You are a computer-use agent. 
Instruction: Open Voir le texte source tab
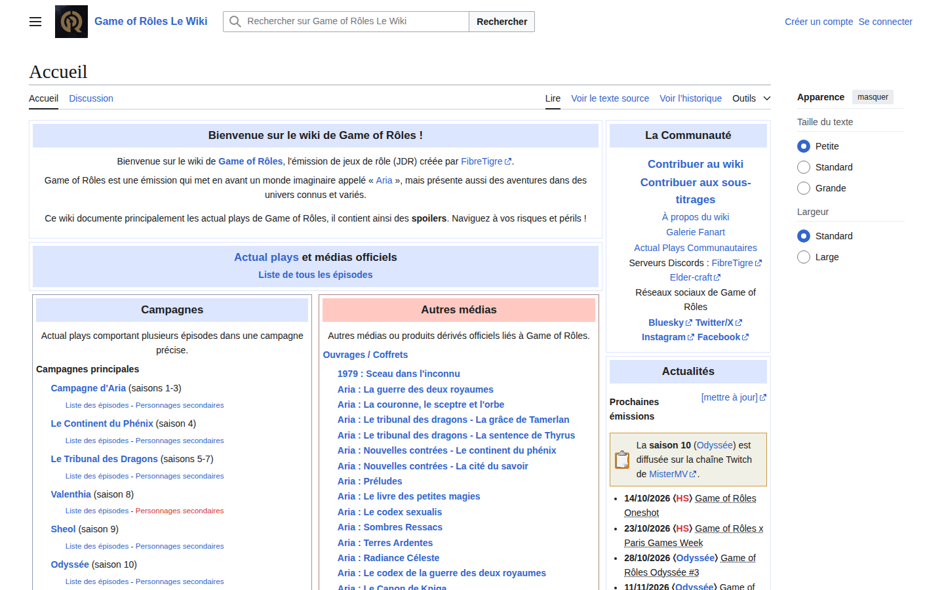click(x=610, y=98)
